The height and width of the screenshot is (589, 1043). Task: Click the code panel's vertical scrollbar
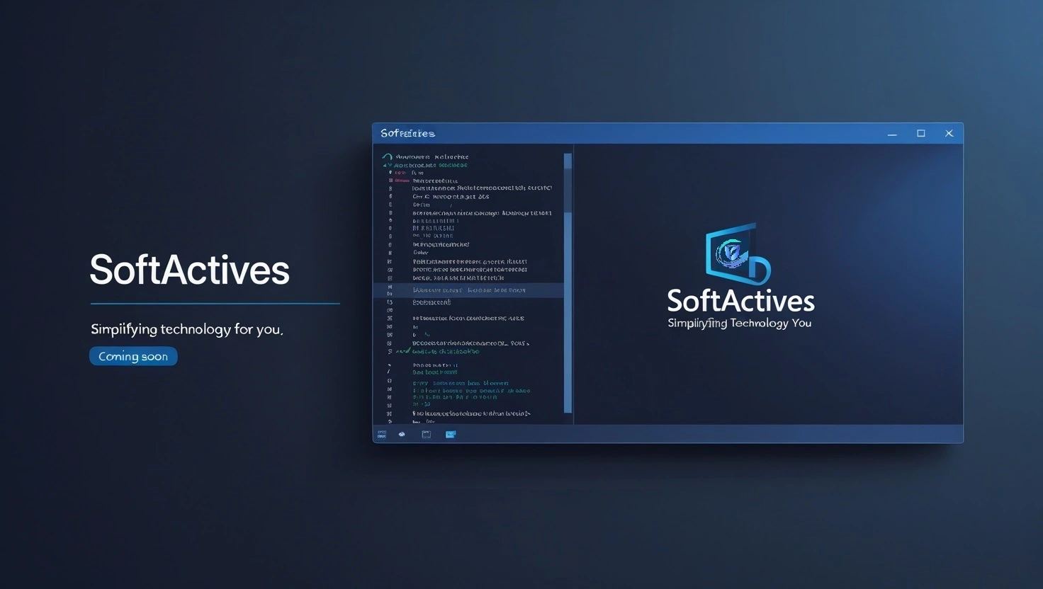pos(568,283)
